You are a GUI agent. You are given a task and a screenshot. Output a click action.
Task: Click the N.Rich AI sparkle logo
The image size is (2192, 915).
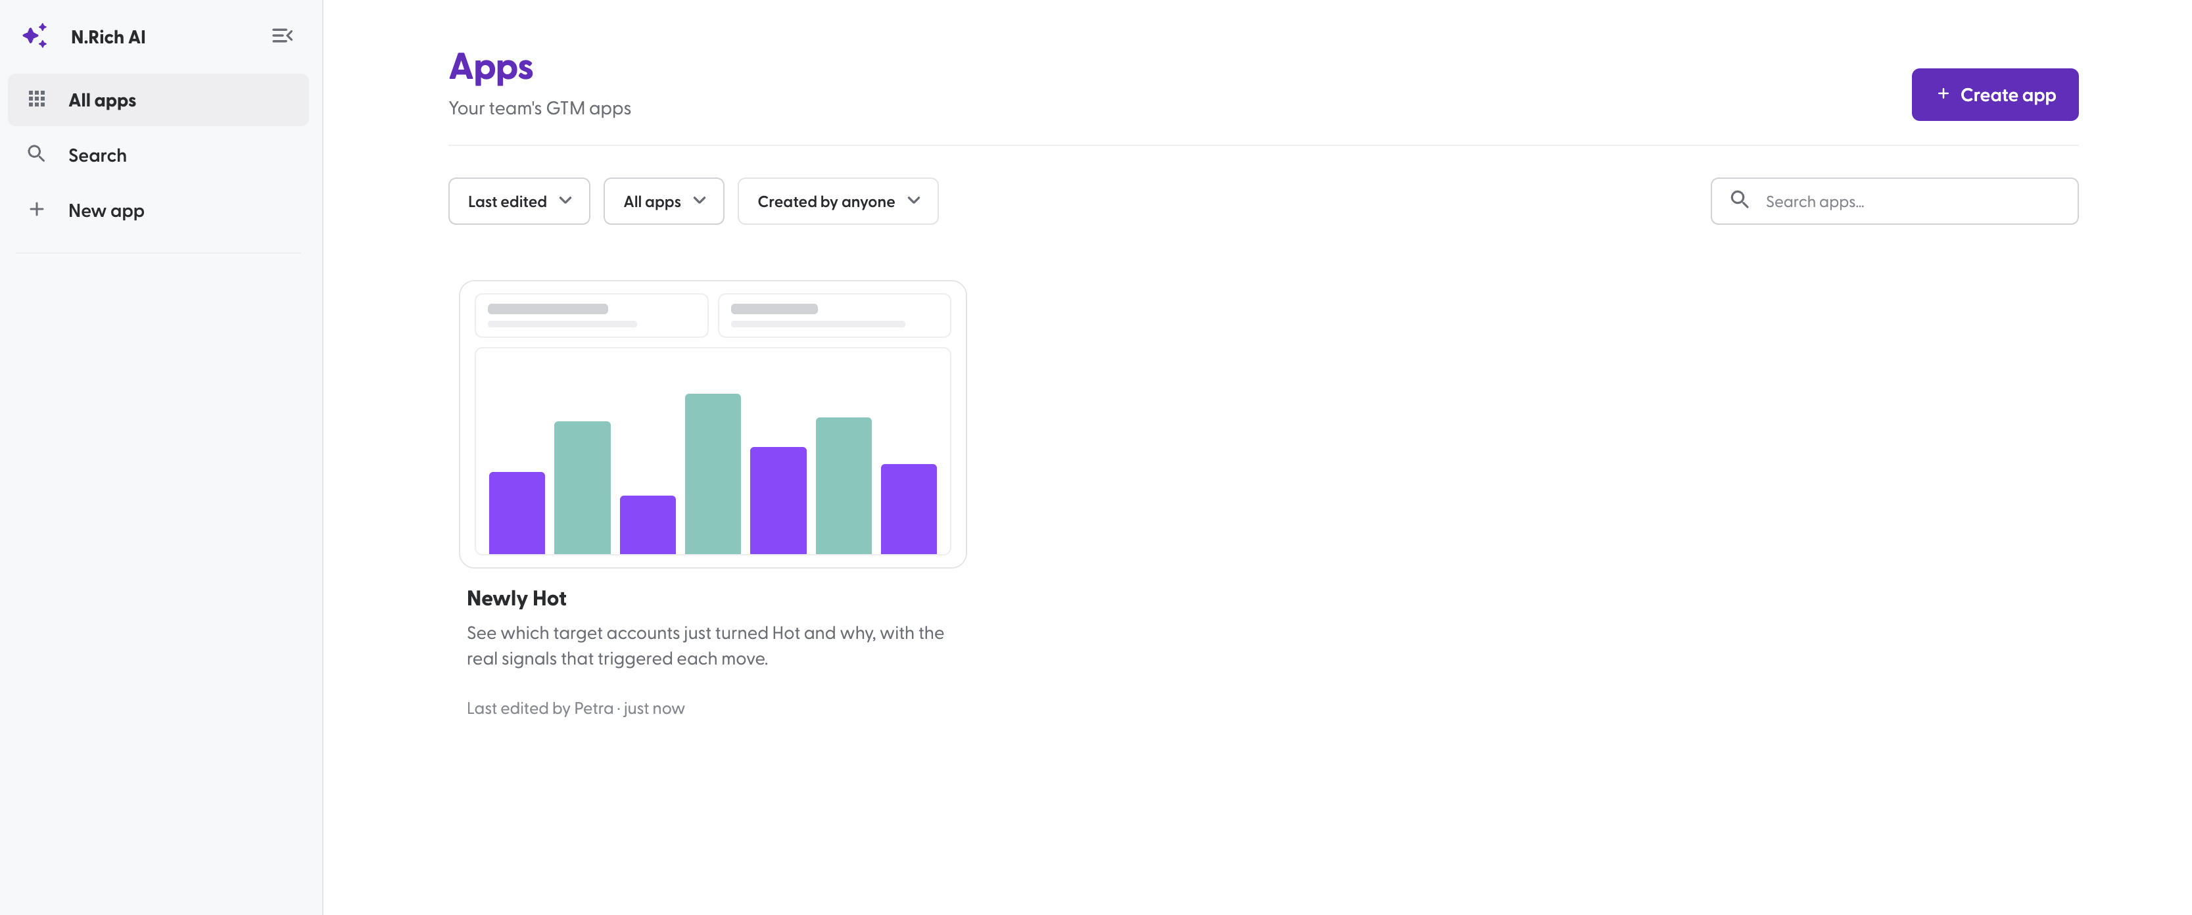(35, 35)
